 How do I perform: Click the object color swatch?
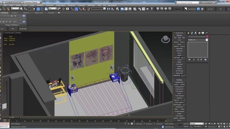[207, 37]
